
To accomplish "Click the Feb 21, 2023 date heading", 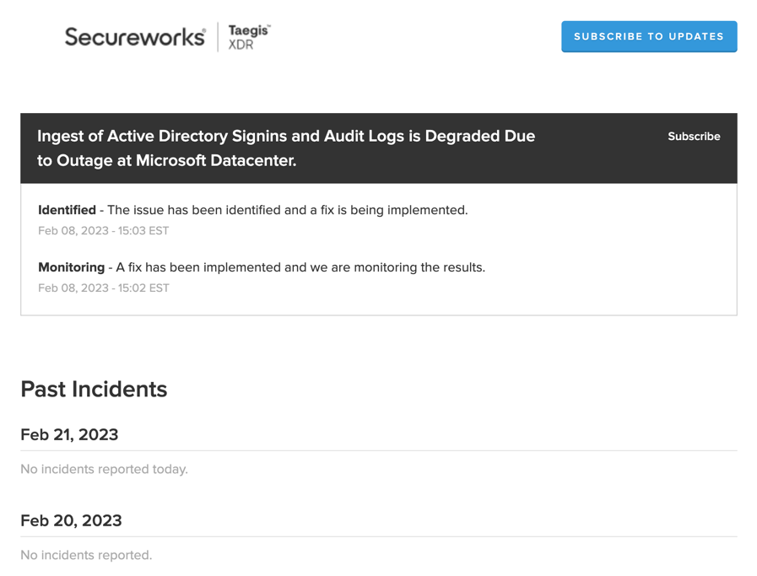I will [69, 434].
